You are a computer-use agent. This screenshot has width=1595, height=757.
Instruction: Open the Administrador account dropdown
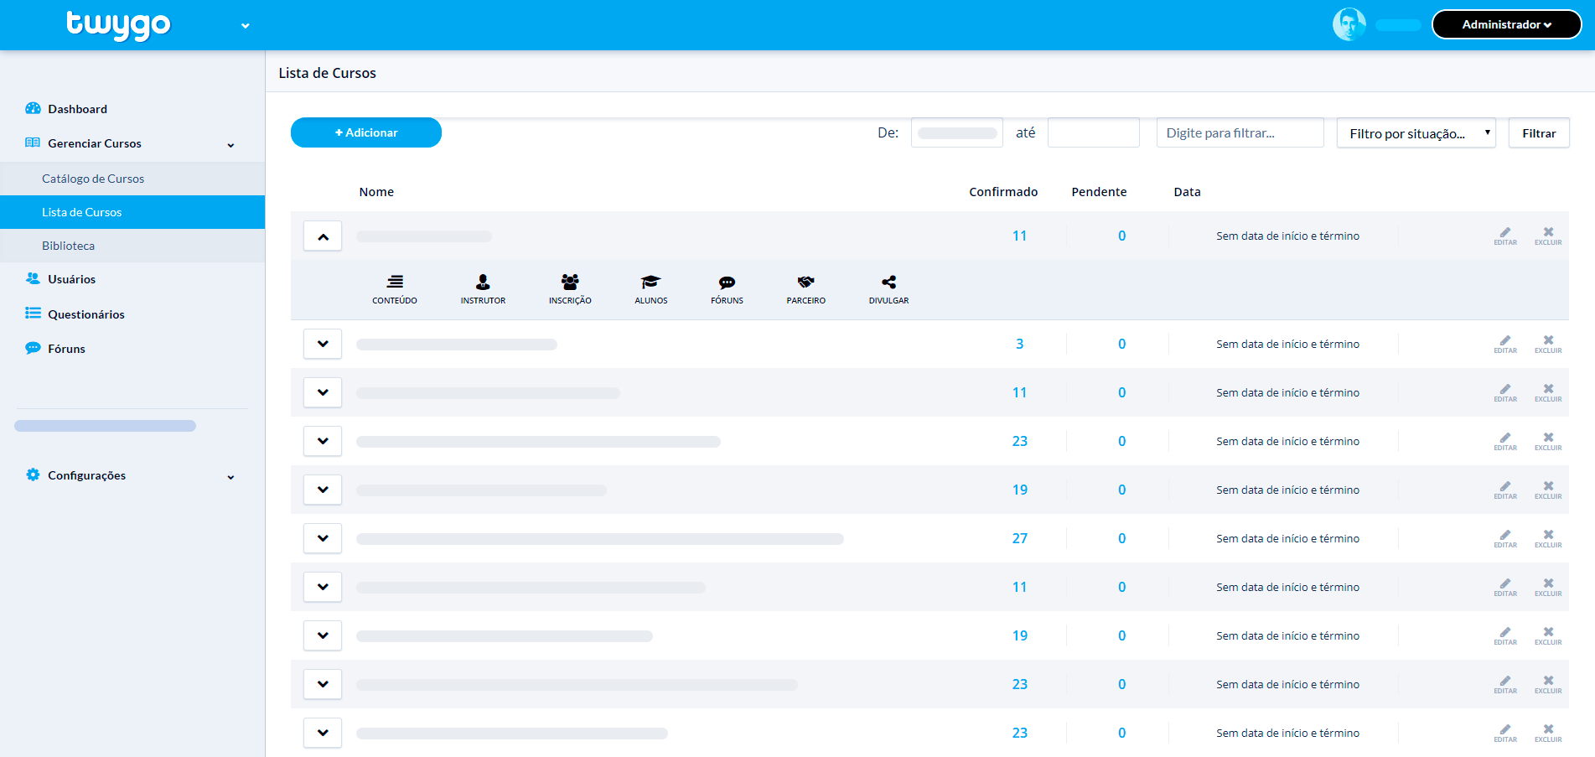[x=1506, y=24]
